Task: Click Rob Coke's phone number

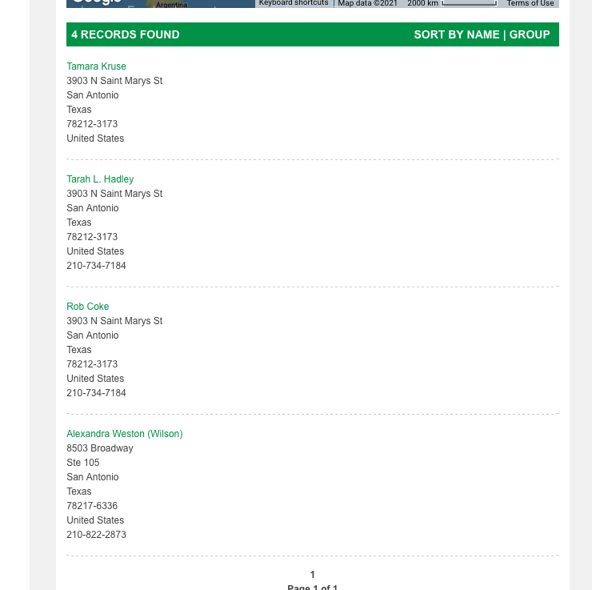Action: coord(96,393)
